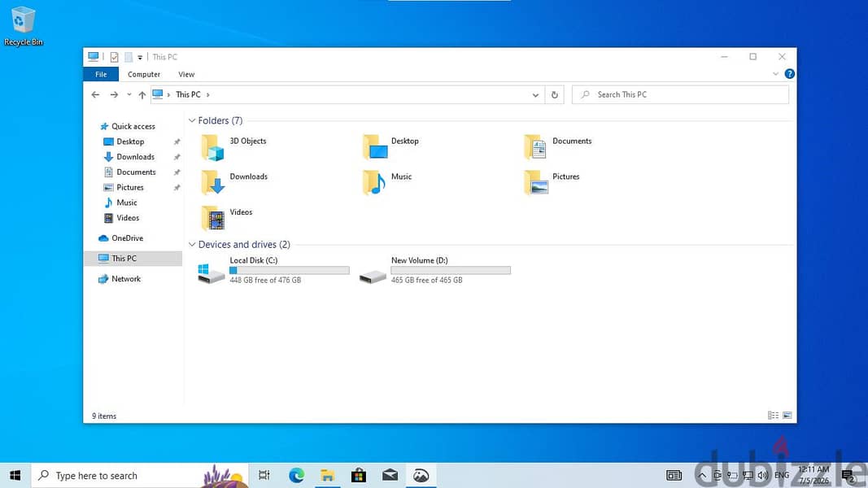Open the 3D Objects folder

[x=234, y=147]
